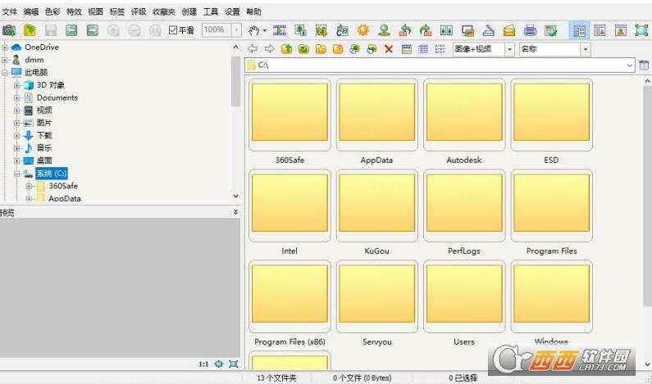Image resolution: width=652 pixels, height=384 pixels.
Task: Click the navigate back arrow in folder toolbar
Action: [253, 49]
